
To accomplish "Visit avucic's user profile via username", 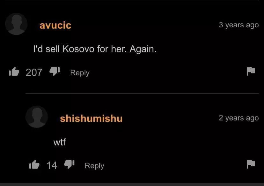I will 55,25.
